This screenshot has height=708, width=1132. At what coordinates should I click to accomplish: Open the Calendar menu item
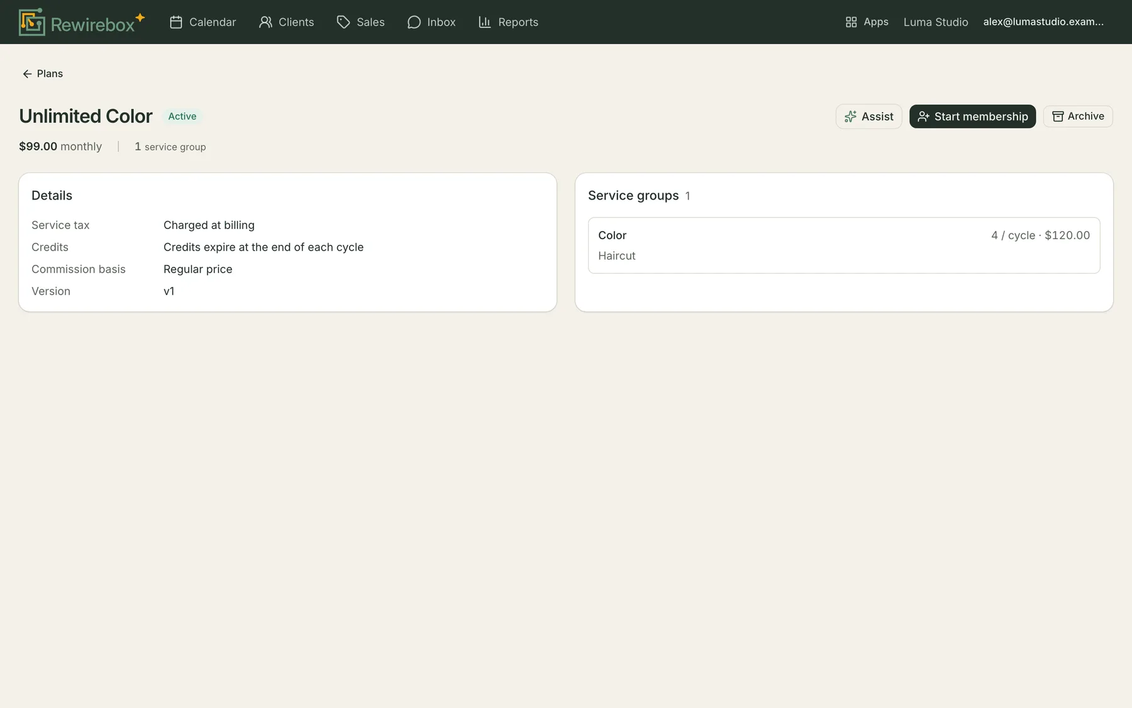[203, 22]
